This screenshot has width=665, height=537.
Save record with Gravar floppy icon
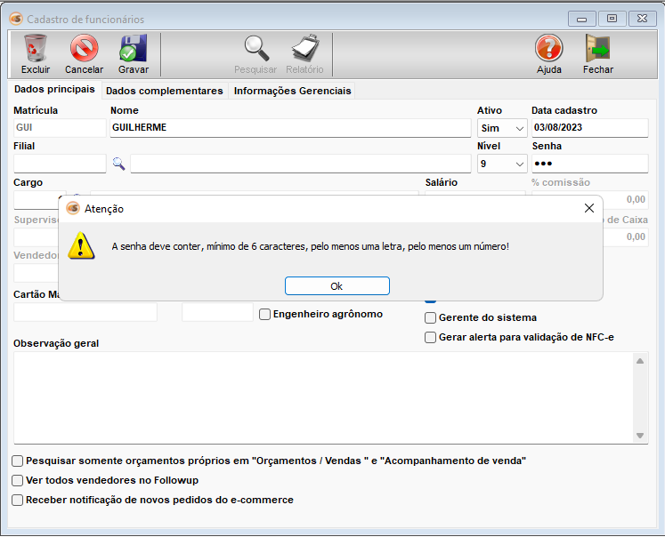(134, 49)
